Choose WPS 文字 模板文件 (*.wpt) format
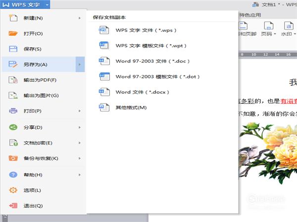The image size is (297, 222). (151, 46)
